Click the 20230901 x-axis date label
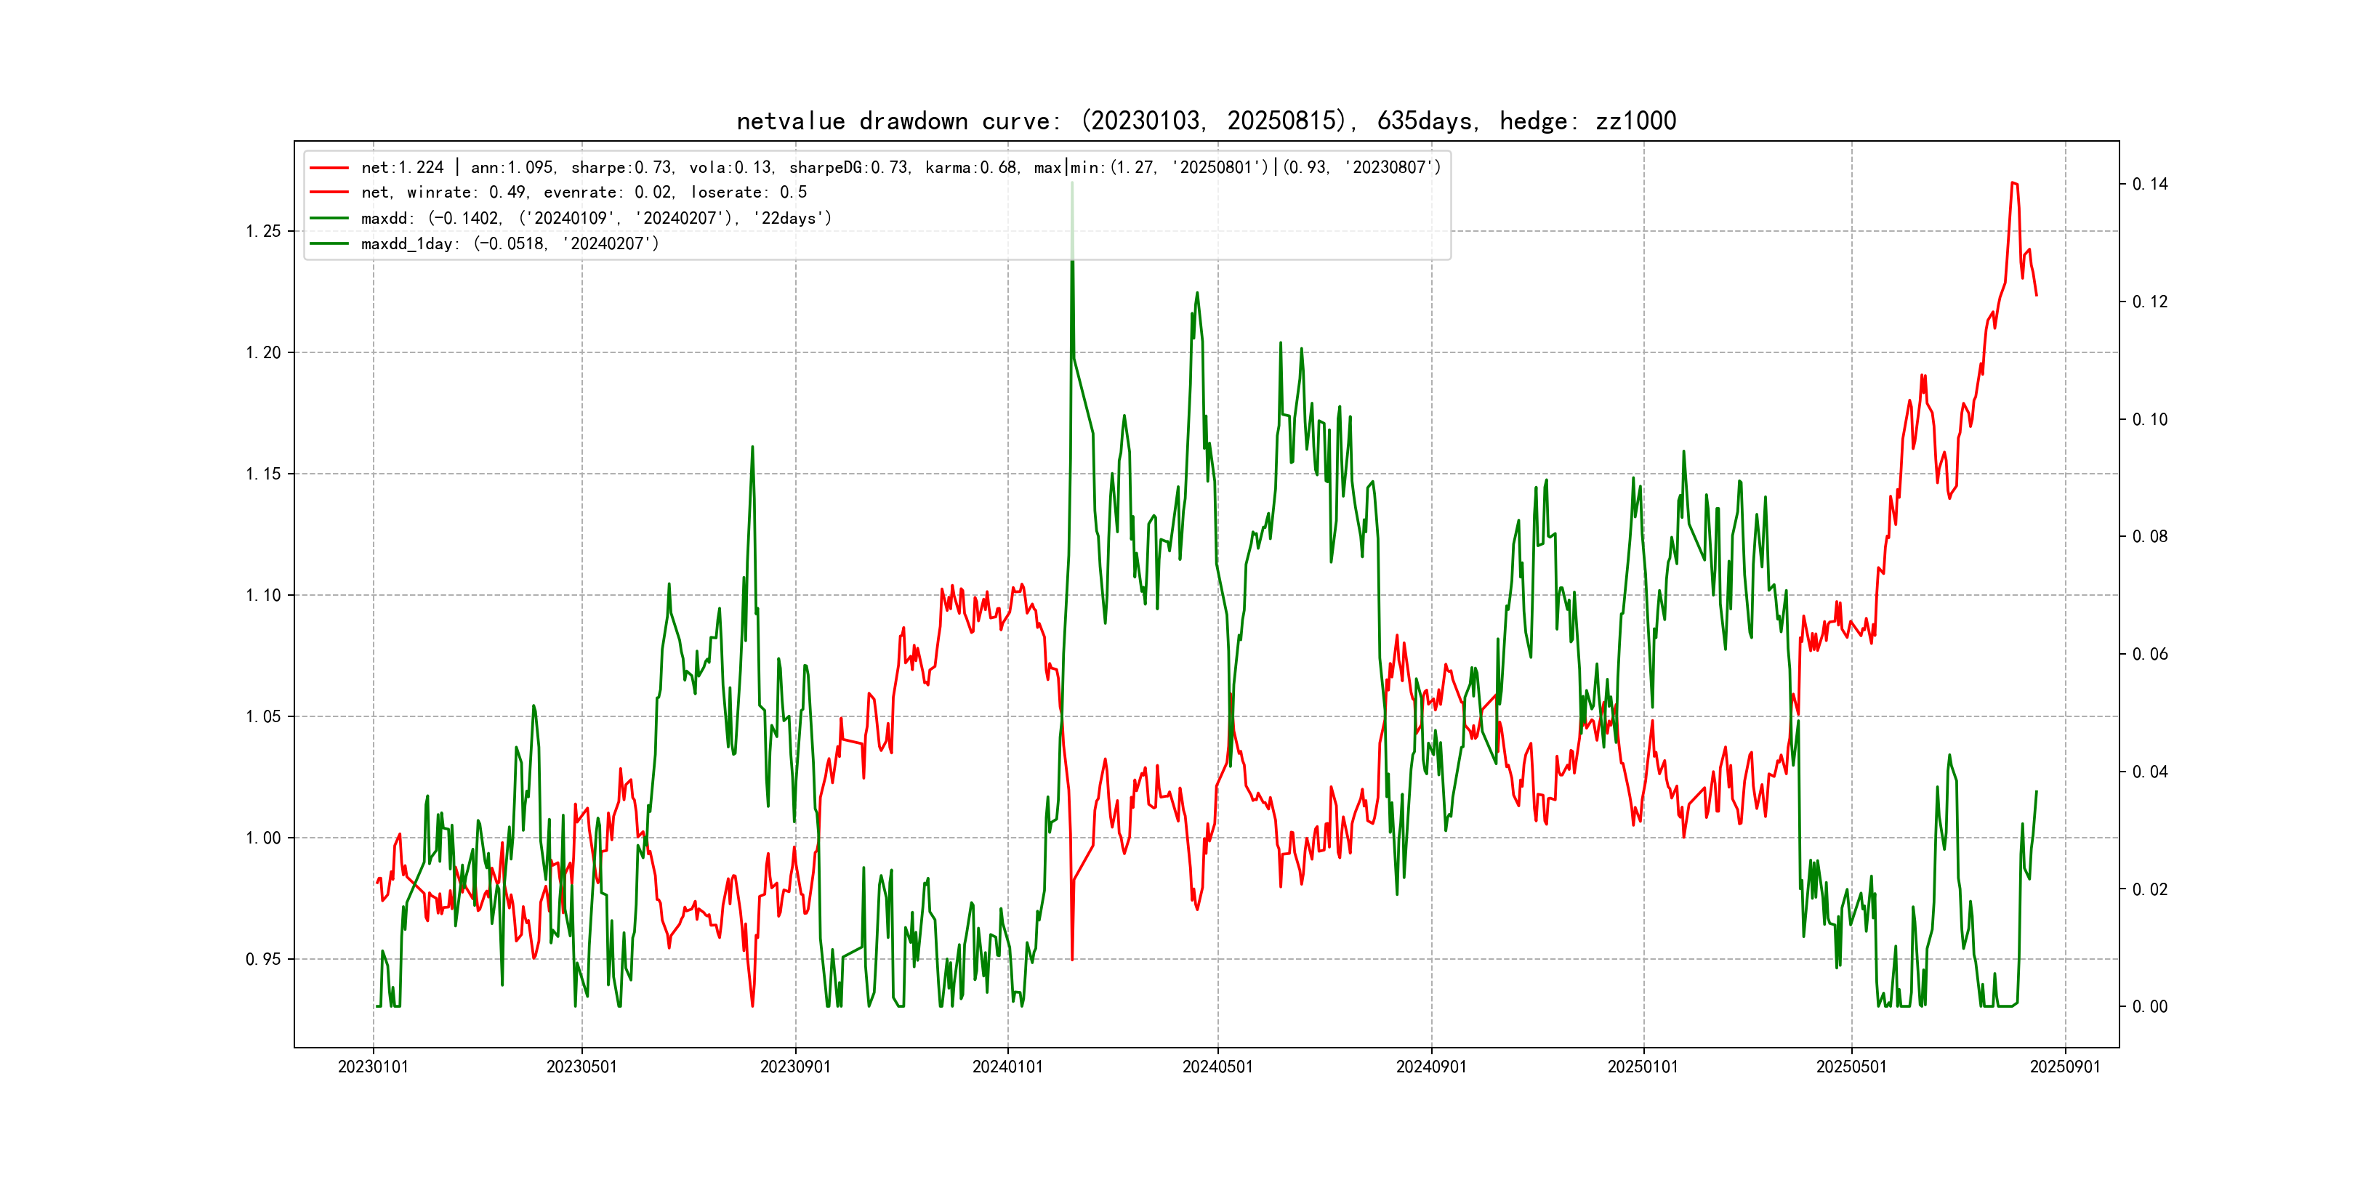The width and height of the screenshot is (2355, 1177). click(795, 1067)
